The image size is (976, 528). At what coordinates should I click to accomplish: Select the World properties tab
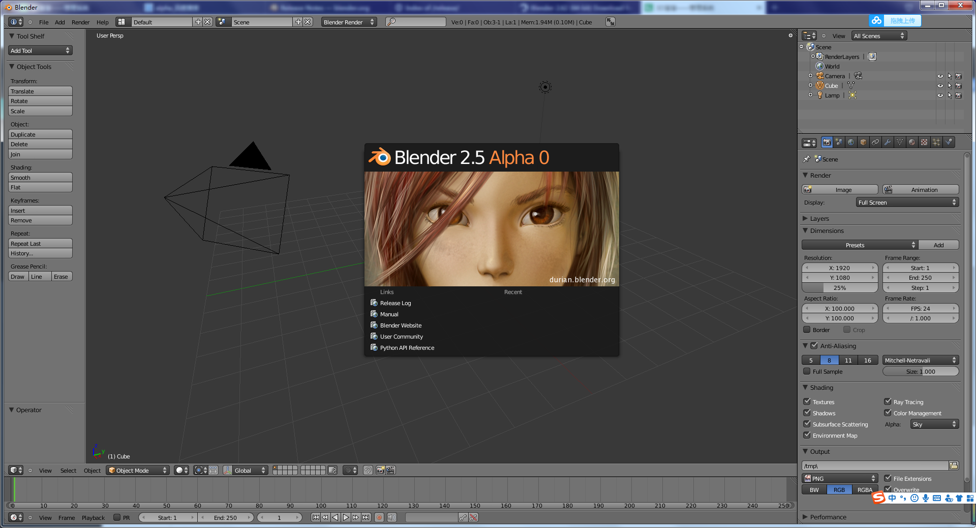851,142
